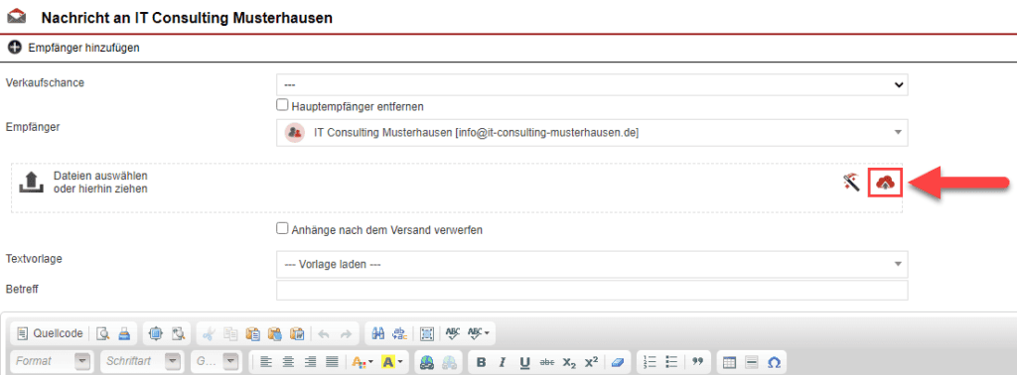Click the Quellcode source button

pyautogui.click(x=51, y=334)
